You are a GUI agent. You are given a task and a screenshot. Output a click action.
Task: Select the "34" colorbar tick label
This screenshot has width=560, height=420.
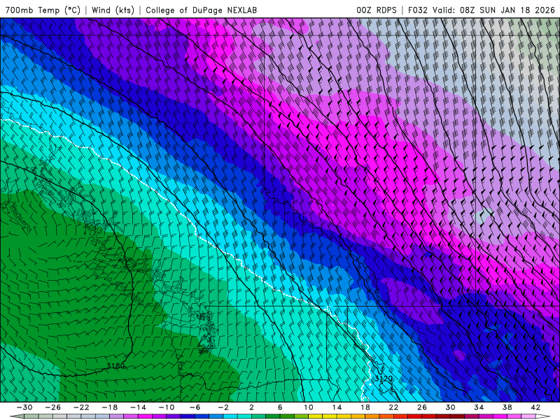(x=479, y=407)
